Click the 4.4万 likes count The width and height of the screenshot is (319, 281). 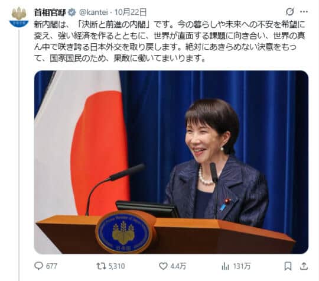tap(178, 266)
